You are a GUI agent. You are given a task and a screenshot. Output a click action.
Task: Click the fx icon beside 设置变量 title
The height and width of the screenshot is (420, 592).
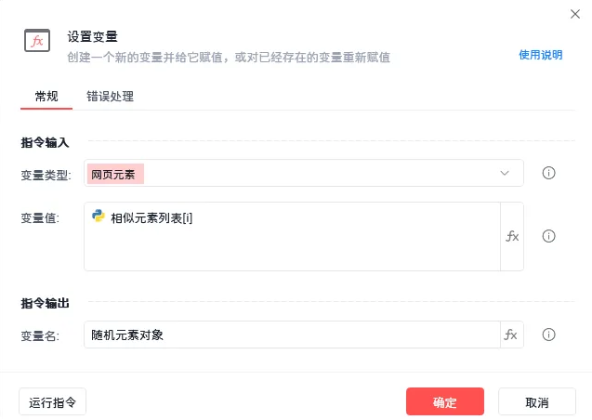coord(37,42)
